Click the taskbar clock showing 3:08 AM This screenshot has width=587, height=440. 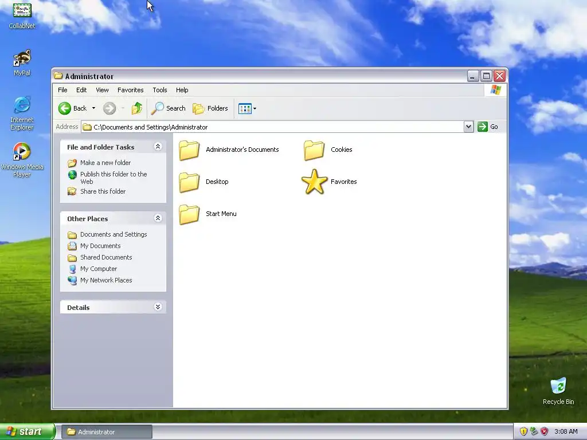coord(566,431)
